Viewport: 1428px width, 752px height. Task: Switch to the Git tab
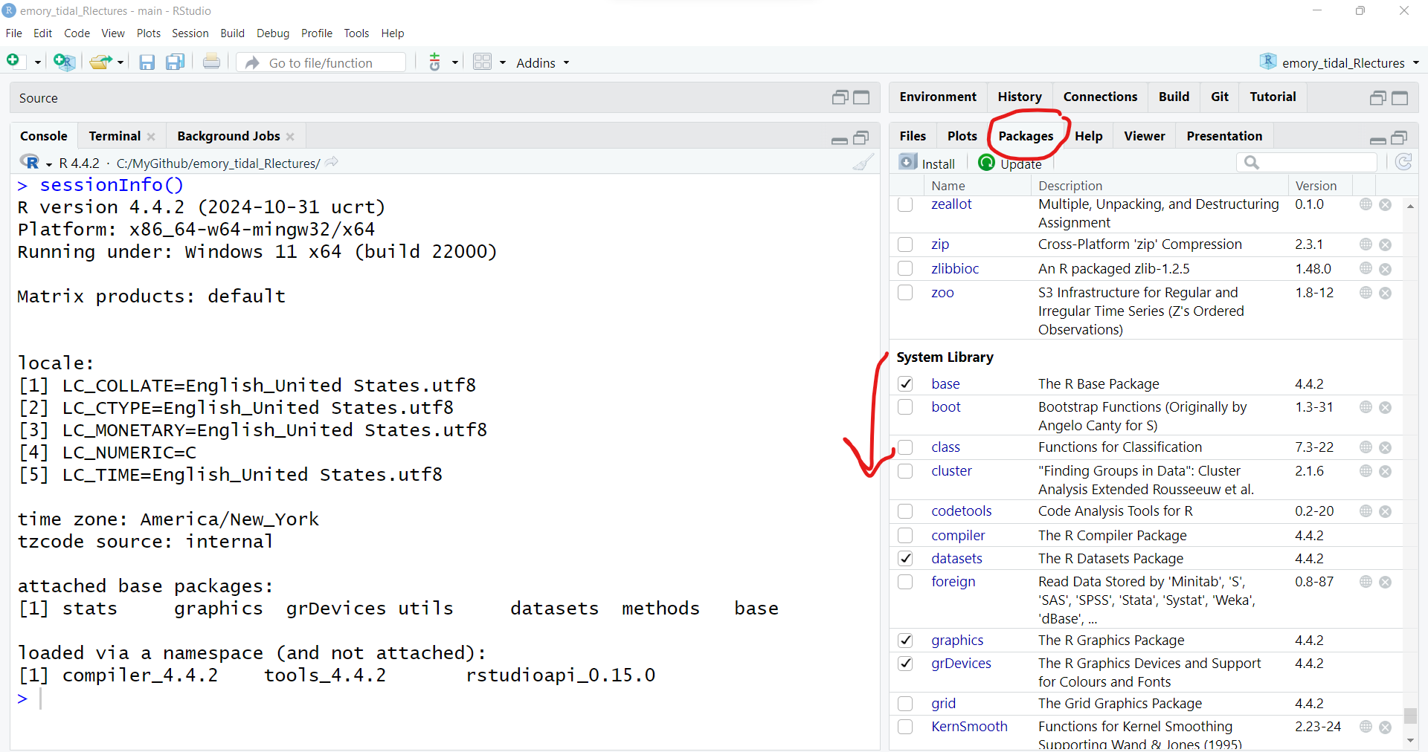click(1219, 97)
